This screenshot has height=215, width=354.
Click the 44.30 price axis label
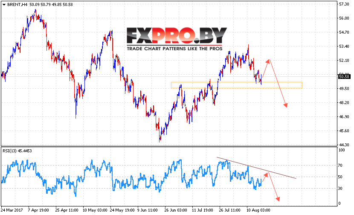pyautogui.click(x=344, y=145)
